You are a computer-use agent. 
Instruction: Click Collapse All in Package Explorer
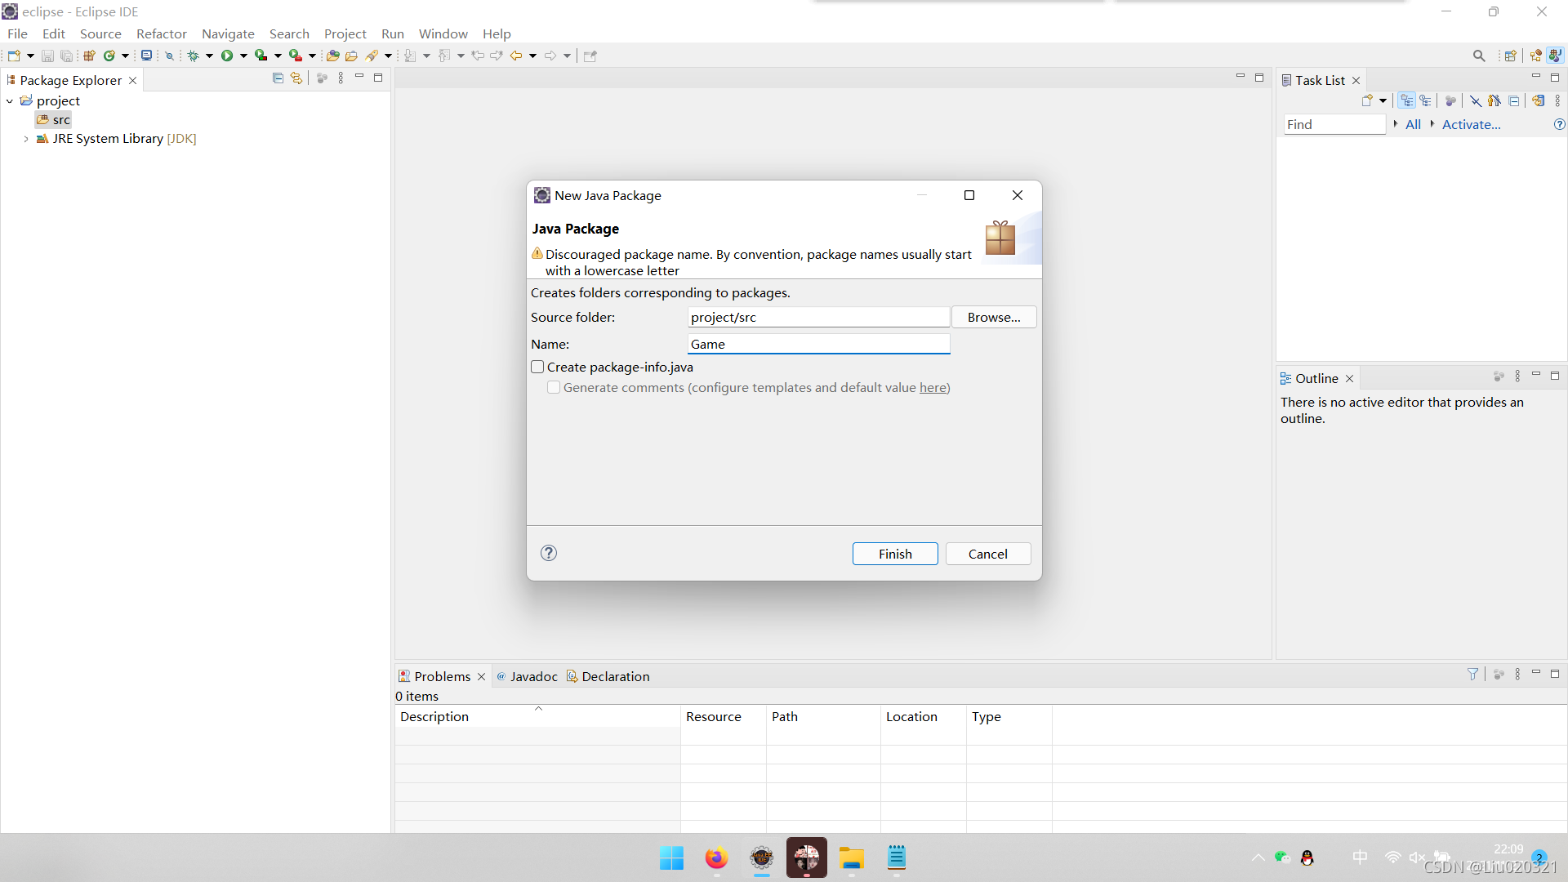278,78
